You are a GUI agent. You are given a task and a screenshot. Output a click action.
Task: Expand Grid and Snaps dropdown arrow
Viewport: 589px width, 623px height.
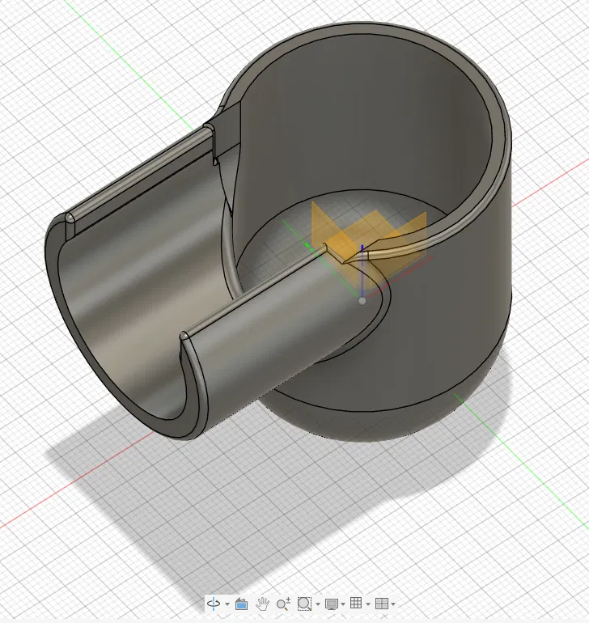[x=368, y=604]
